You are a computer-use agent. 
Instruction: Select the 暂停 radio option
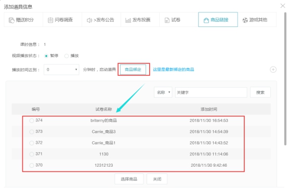click(46, 56)
